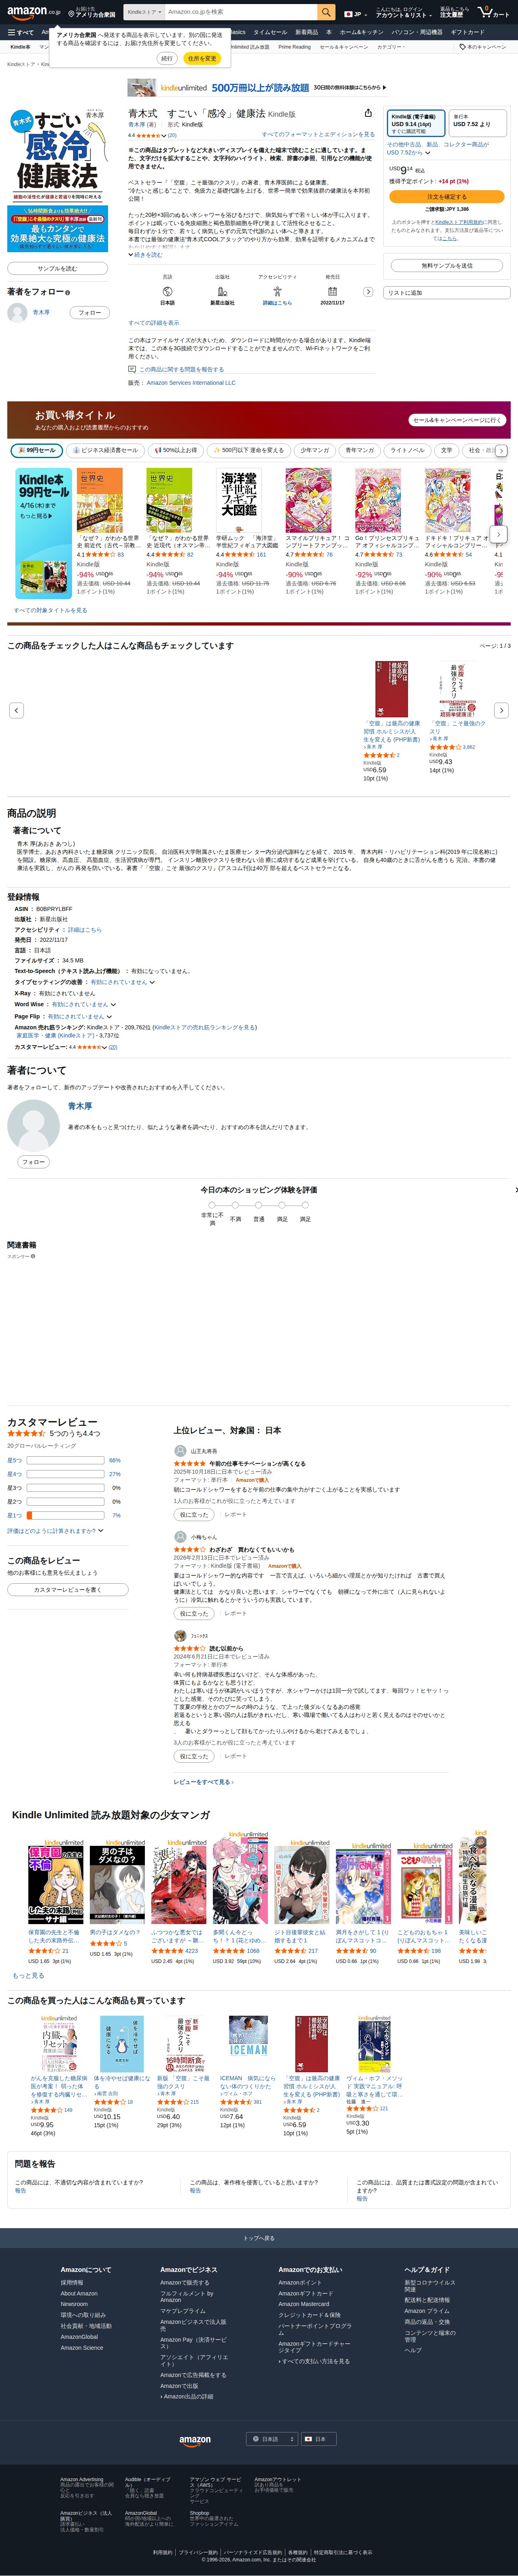518x2576 pixels.
Task: Select the 少年マンガ category chip
Action: click(x=314, y=450)
